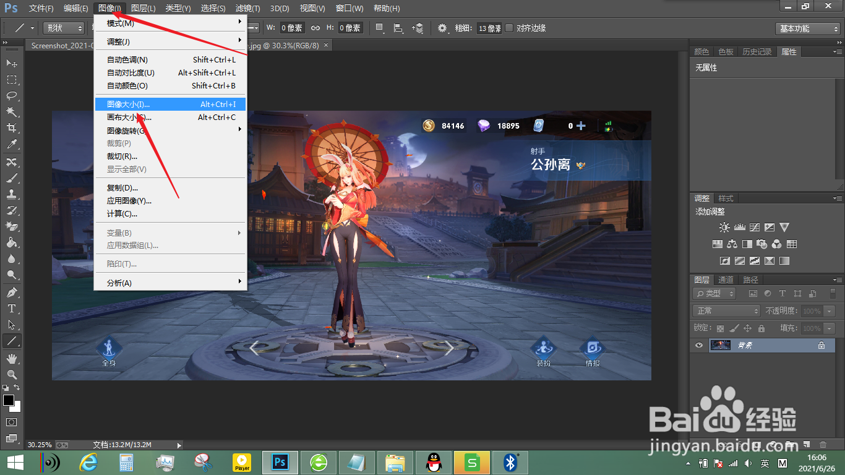This screenshot has width=845, height=475.
Task: Click 自动色调(N) menu item
Action: pyautogui.click(x=170, y=59)
